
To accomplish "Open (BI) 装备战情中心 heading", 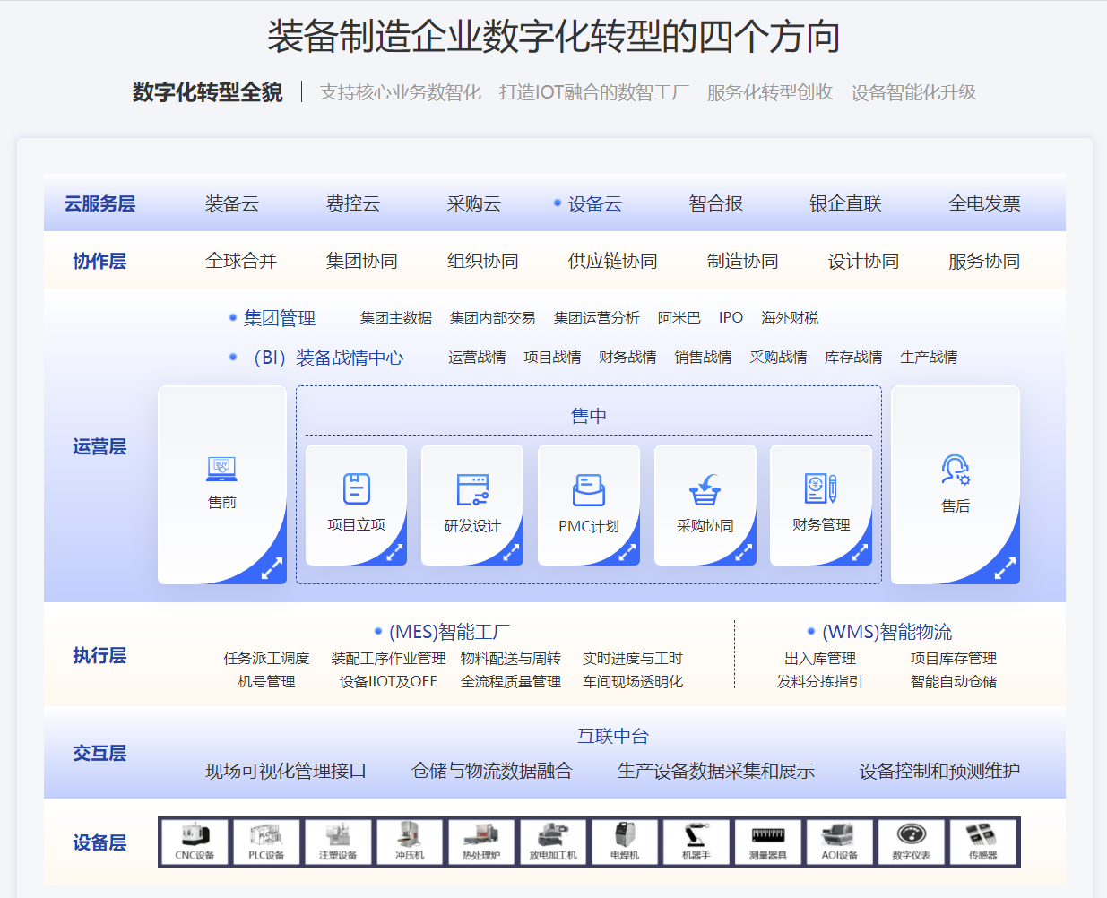I will (328, 358).
